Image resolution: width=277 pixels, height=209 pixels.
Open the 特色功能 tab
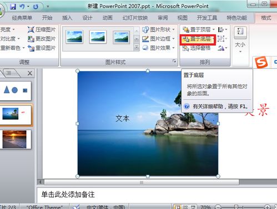237,18
